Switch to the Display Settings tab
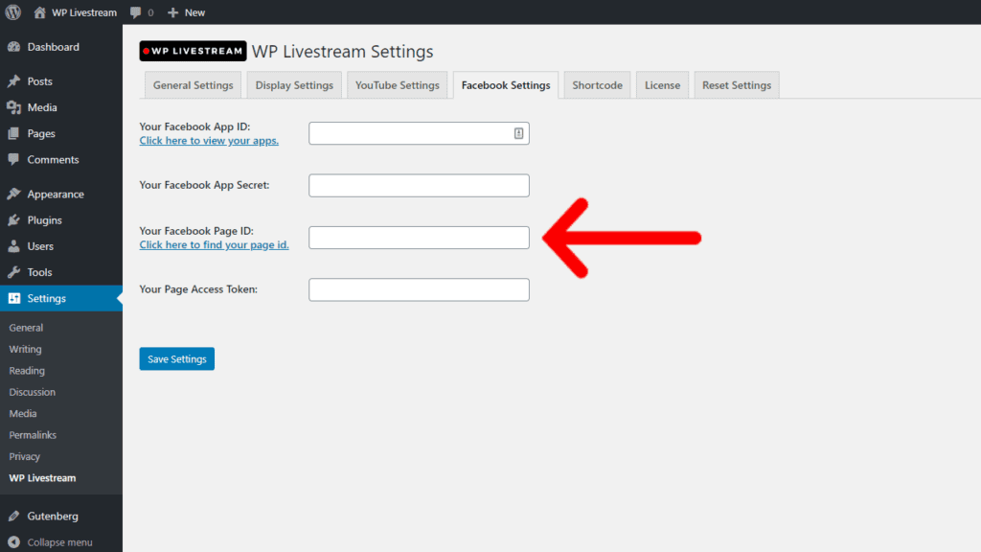 [294, 85]
